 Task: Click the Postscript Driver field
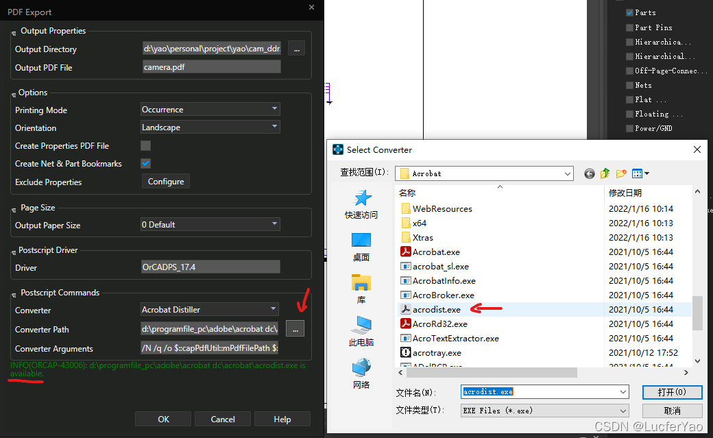[x=210, y=267]
